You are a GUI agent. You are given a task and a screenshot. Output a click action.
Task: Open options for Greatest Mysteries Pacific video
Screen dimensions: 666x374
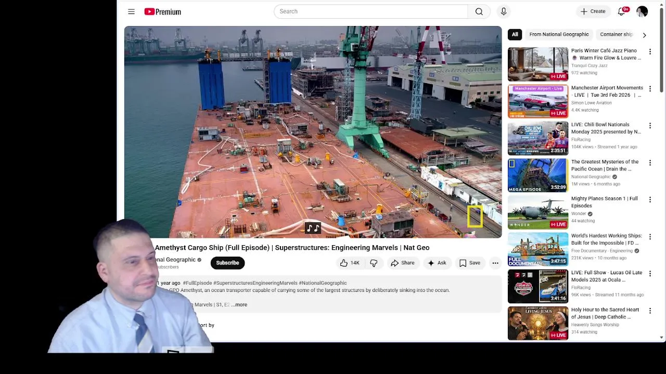pos(650,163)
